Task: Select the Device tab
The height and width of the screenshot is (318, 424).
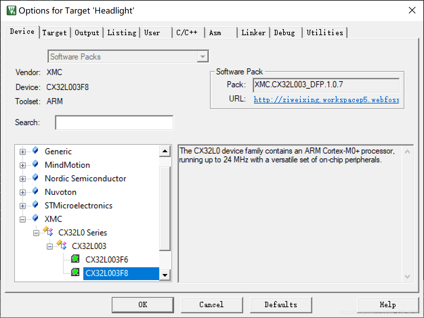Action: click(x=22, y=31)
